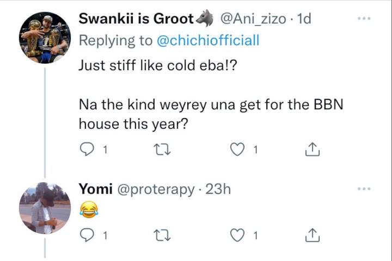The height and width of the screenshot is (261, 392).
Task: Open the Yomi display name
Action: pos(95,189)
